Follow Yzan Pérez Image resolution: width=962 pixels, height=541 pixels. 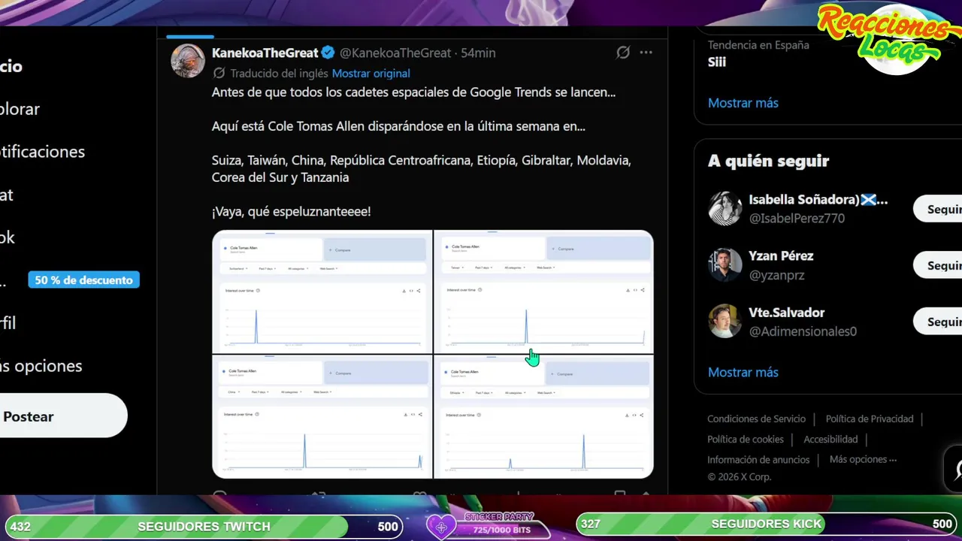tap(938, 265)
